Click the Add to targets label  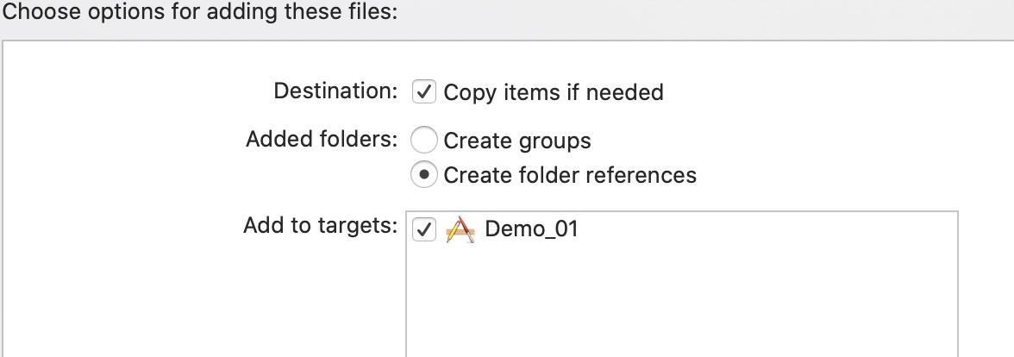coord(321,226)
